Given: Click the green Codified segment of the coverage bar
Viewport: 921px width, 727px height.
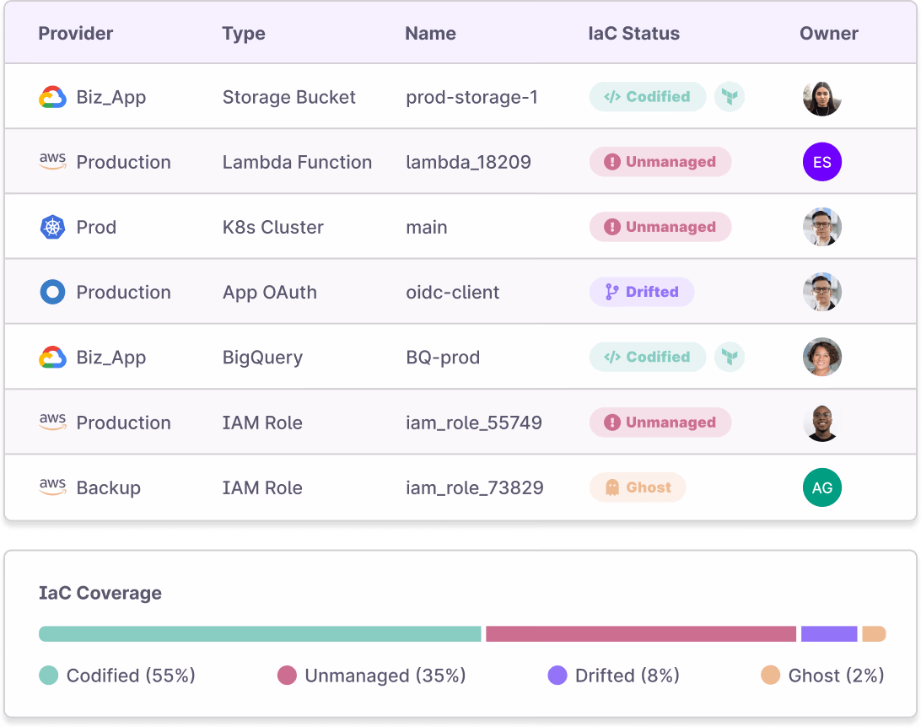Looking at the screenshot, I should [260, 633].
